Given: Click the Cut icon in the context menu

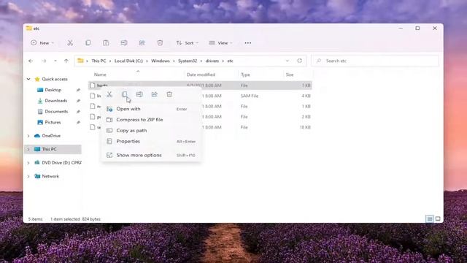Looking at the screenshot, I should coord(109,94).
